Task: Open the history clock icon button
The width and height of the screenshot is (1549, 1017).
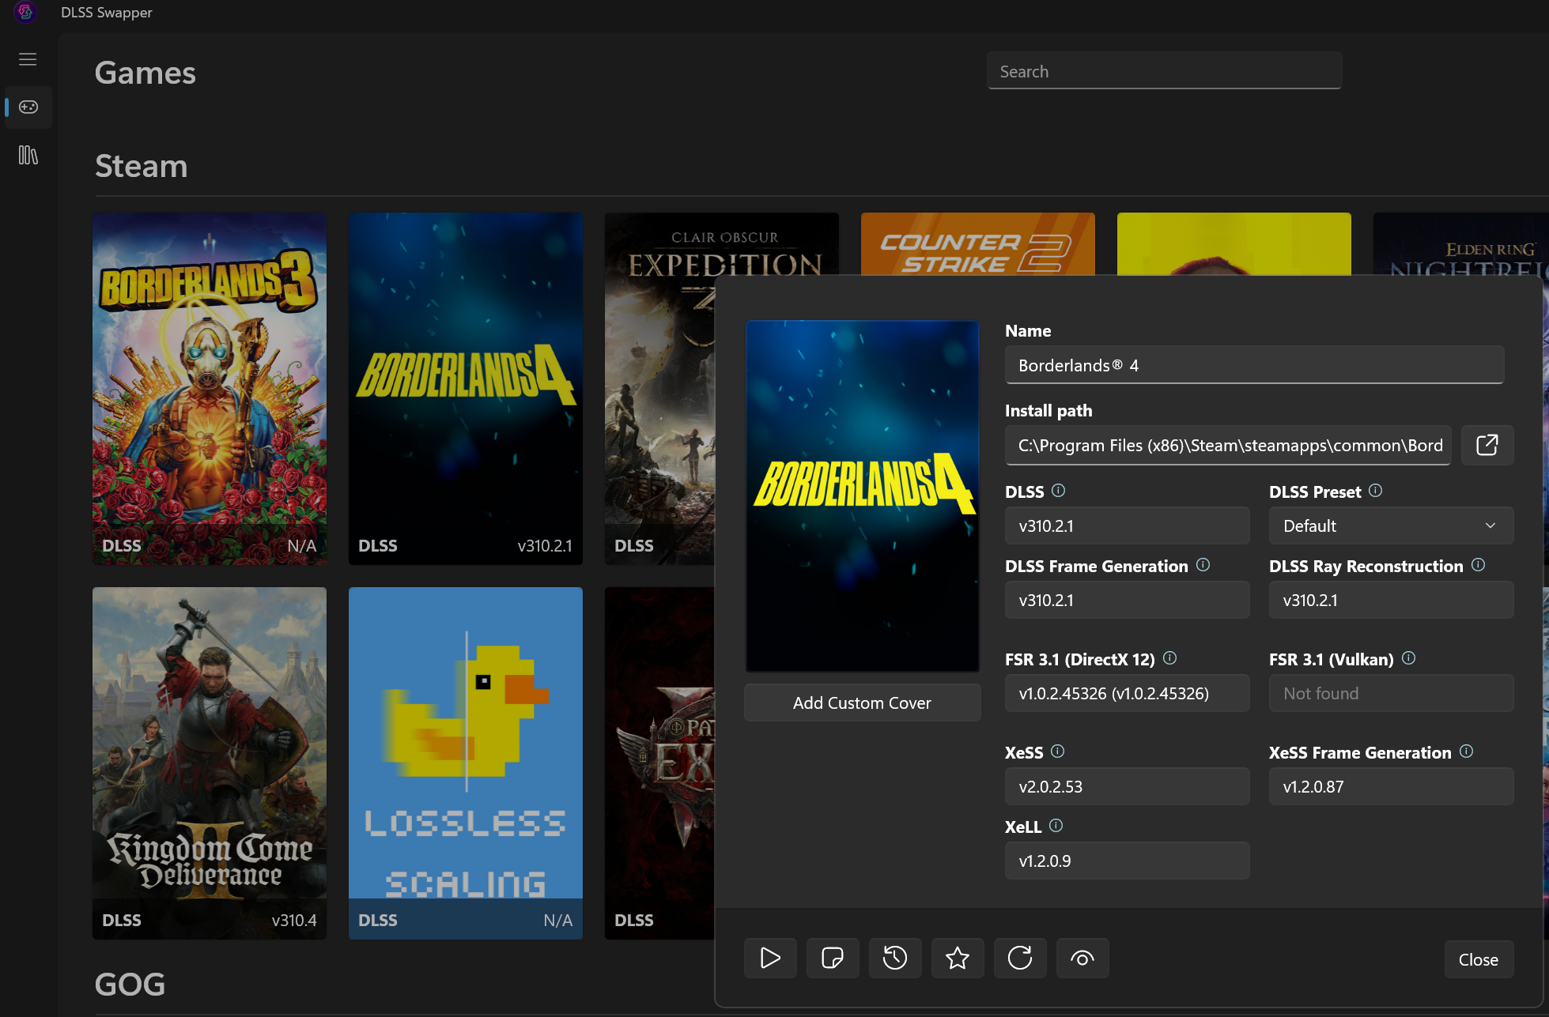Action: 894,959
